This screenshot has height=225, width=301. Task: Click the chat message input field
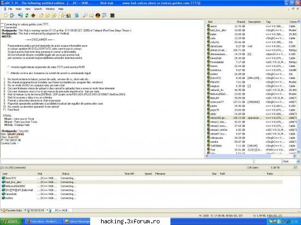(x=127, y=161)
